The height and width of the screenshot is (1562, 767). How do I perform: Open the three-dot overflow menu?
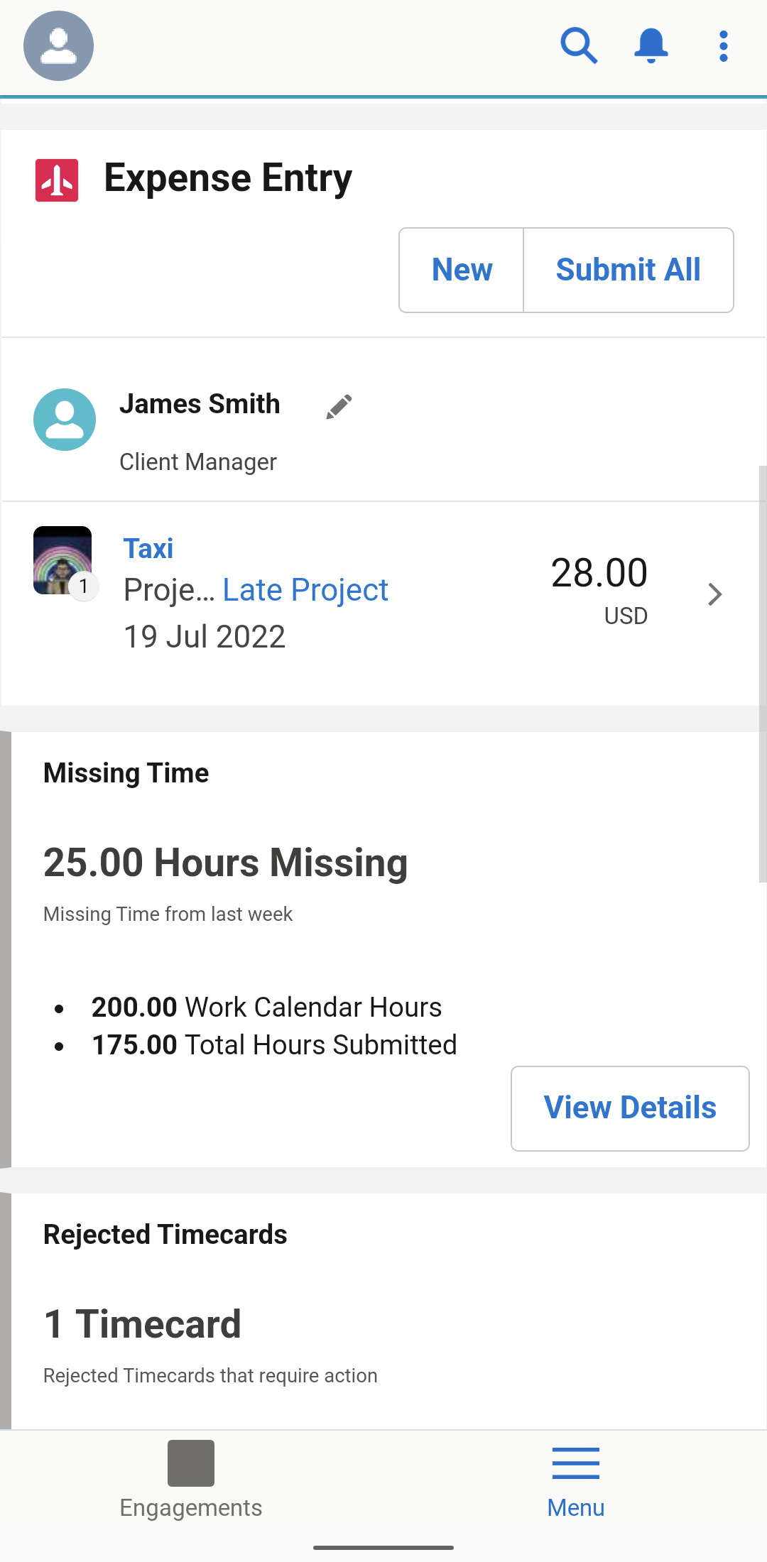(723, 46)
